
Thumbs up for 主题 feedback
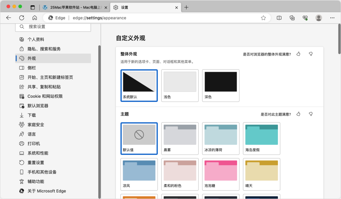point(298,114)
